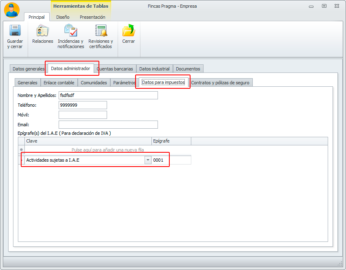
Task: Open the Relaciones tool
Action: [43, 35]
